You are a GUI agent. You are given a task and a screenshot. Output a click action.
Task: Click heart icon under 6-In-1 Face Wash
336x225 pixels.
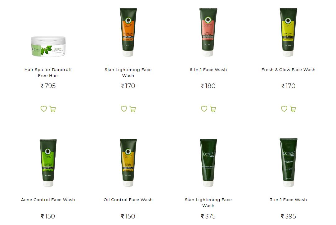[204, 109]
